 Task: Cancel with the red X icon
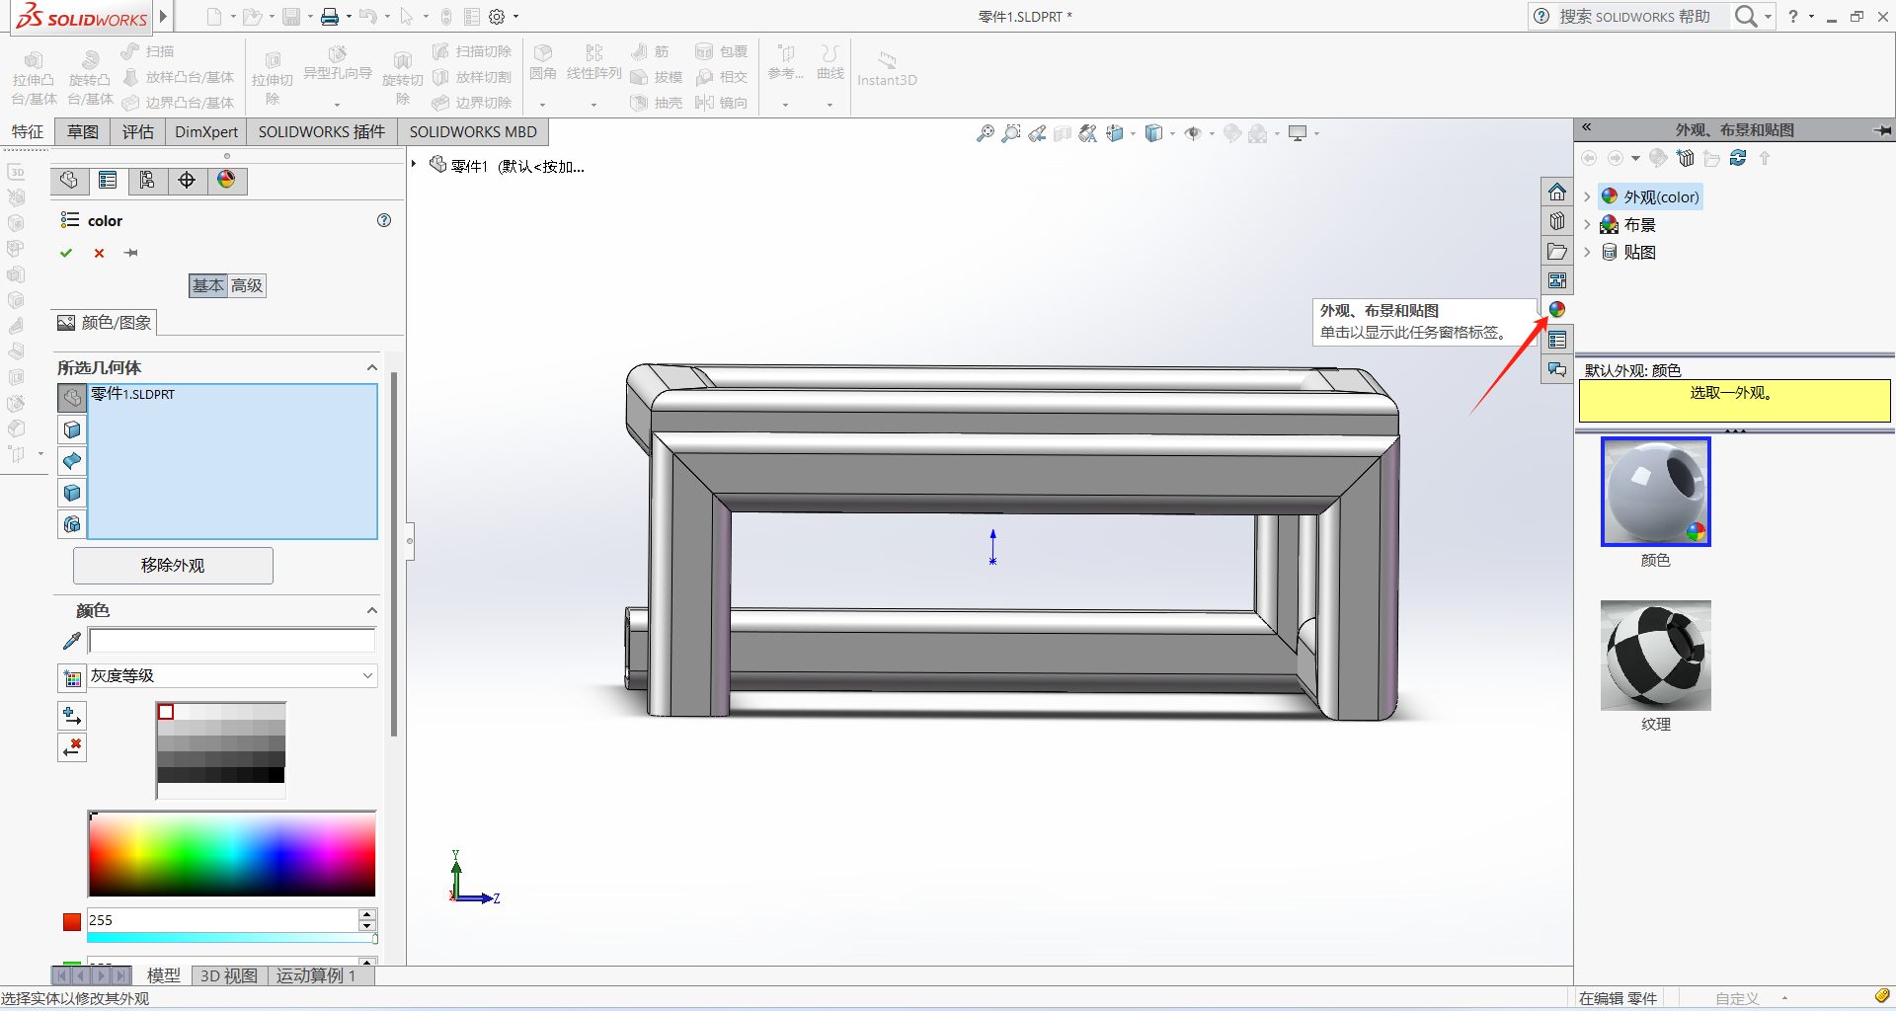(x=99, y=253)
